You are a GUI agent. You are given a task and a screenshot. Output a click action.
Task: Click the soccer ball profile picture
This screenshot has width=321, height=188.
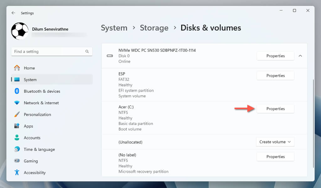point(20,31)
